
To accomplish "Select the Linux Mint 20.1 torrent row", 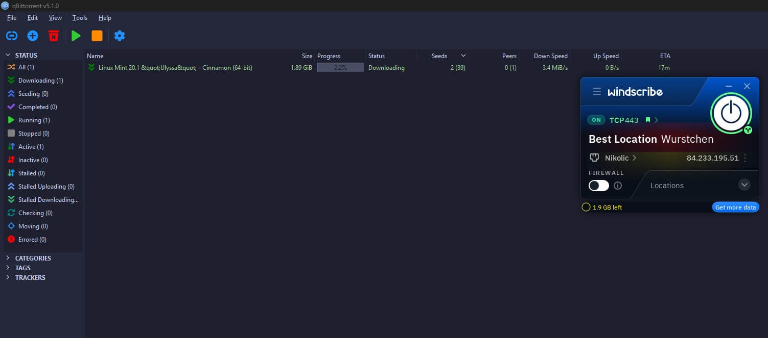I will point(379,68).
